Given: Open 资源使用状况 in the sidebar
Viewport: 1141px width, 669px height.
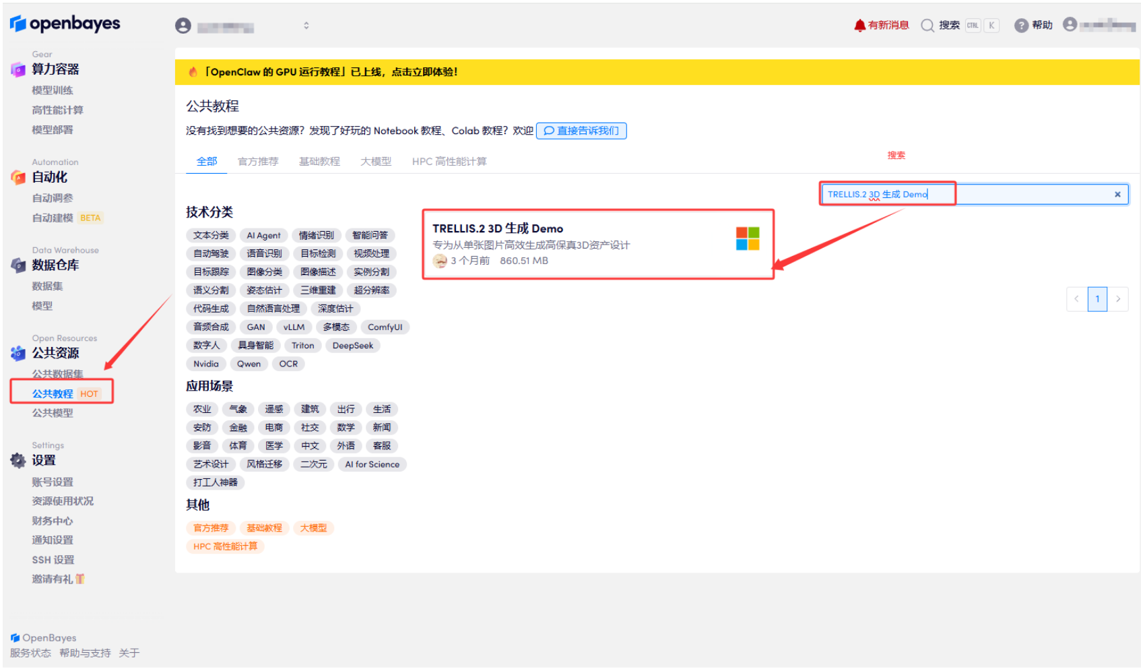Looking at the screenshot, I should tap(63, 501).
